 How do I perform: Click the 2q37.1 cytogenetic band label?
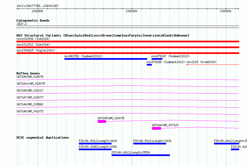[22, 24]
